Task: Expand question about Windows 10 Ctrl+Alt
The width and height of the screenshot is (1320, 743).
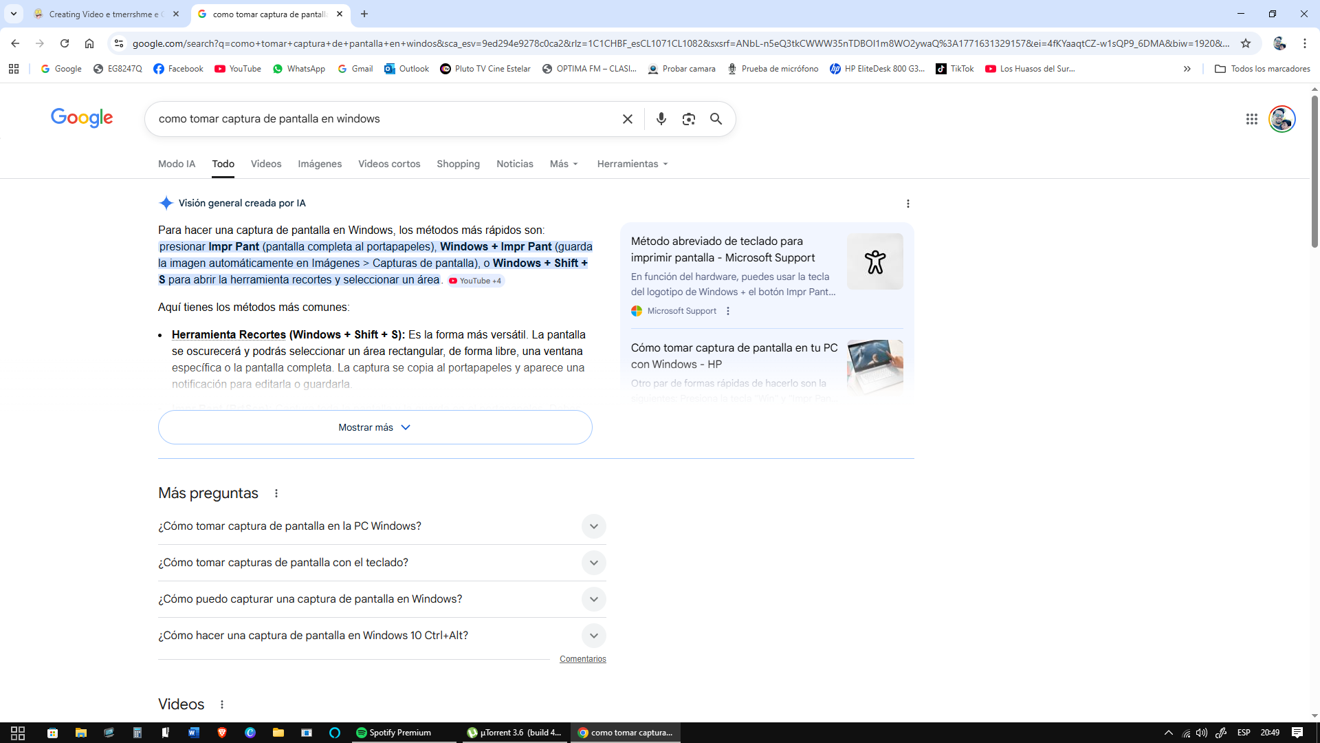Action: (593, 636)
